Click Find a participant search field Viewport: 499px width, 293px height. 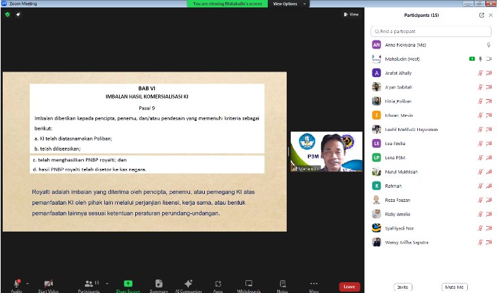click(x=431, y=32)
